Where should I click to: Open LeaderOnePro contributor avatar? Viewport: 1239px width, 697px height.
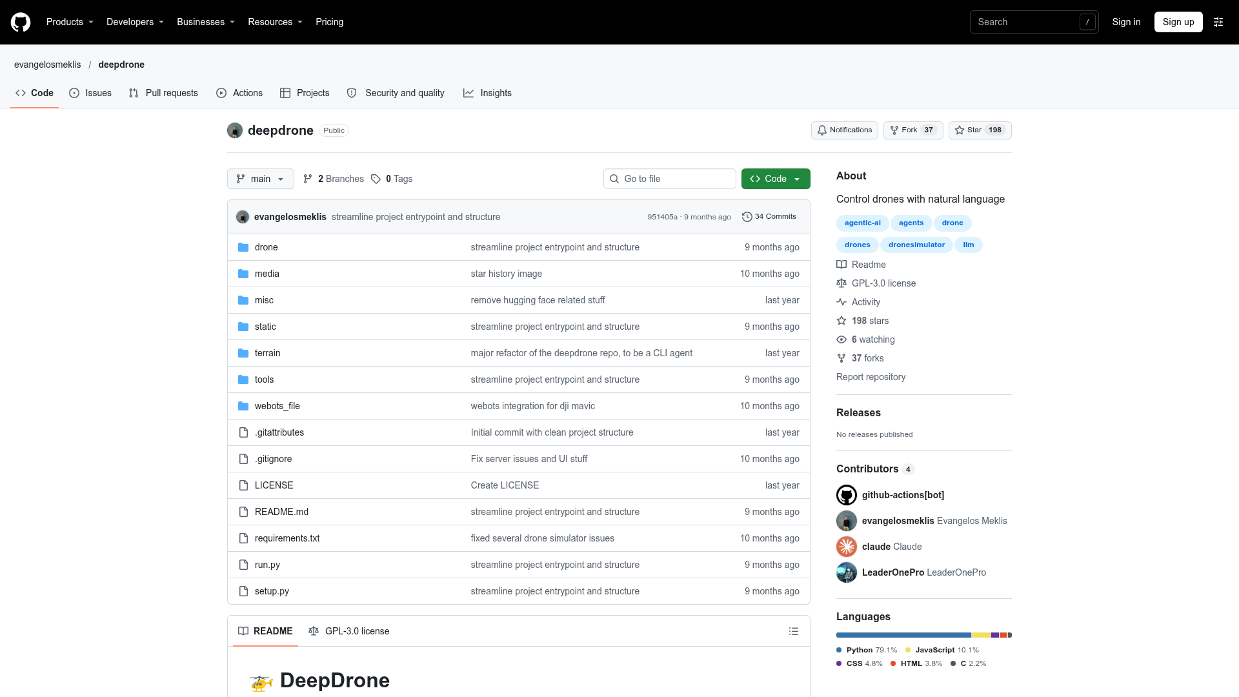tap(847, 572)
